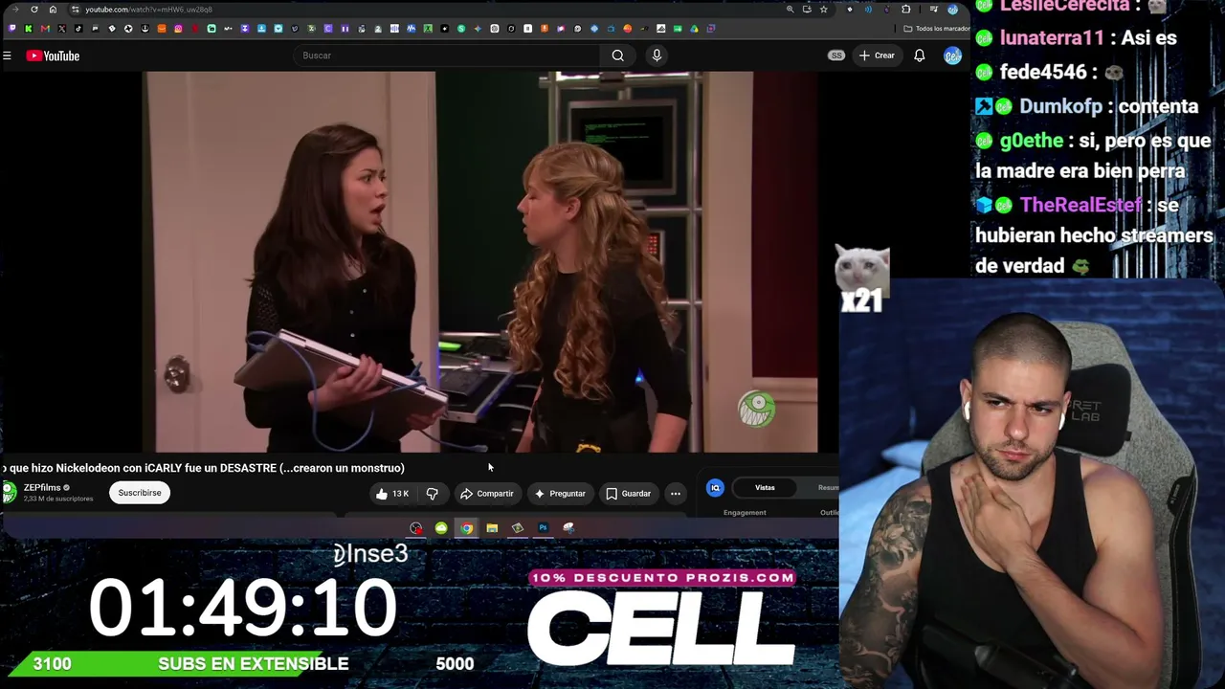This screenshot has width=1225, height=689.
Task: Bookmark this page with the star
Action: point(824,10)
